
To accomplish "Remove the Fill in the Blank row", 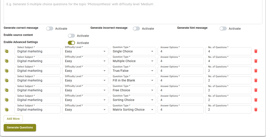I will tap(256, 80).
